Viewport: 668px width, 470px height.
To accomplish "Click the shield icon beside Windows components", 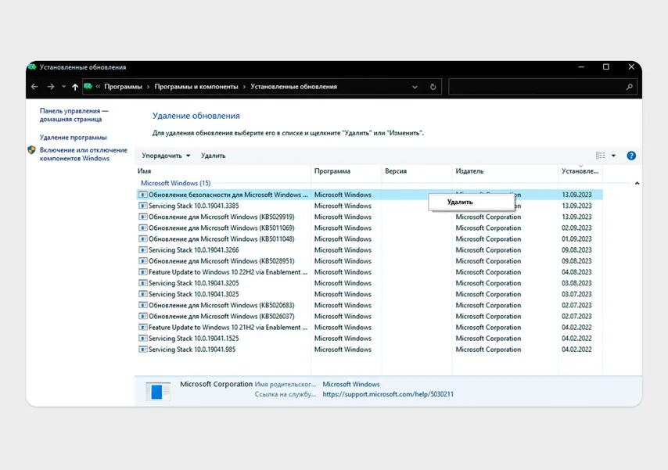I will [x=31, y=150].
